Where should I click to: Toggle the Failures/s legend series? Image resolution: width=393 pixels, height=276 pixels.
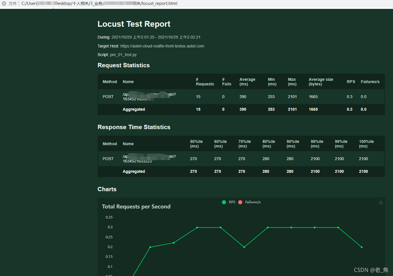click(x=250, y=202)
